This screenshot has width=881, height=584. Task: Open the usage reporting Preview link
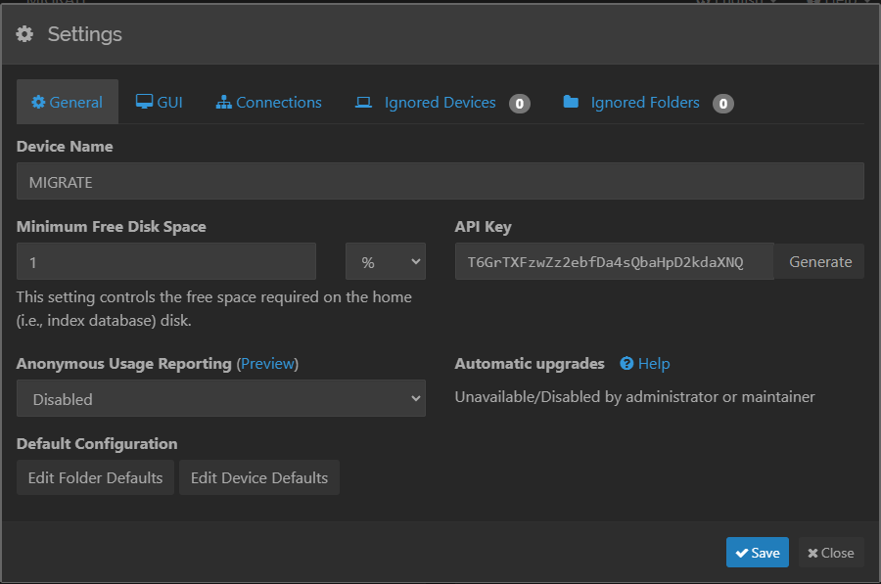point(267,364)
